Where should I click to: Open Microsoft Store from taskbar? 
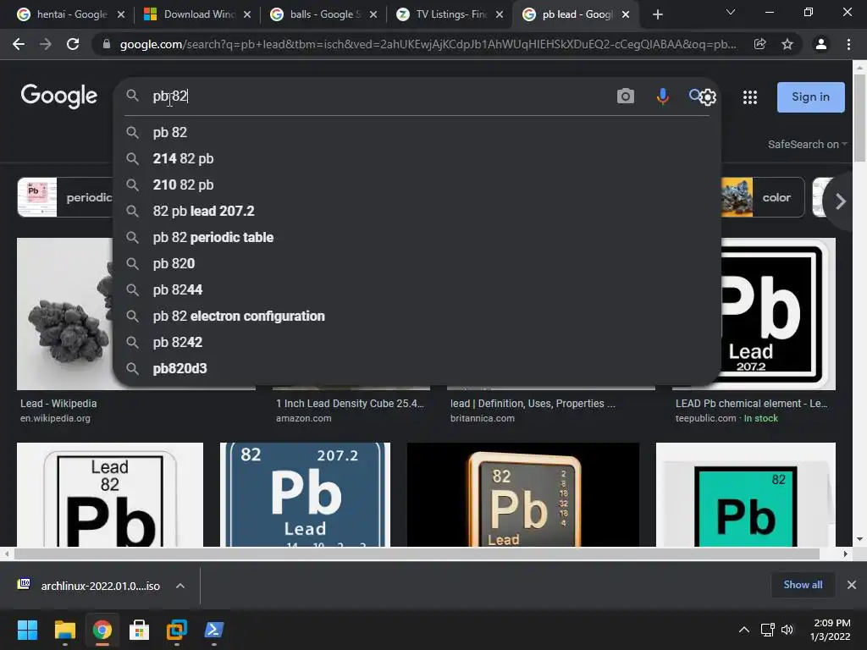pyautogui.click(x=140, y=630)
